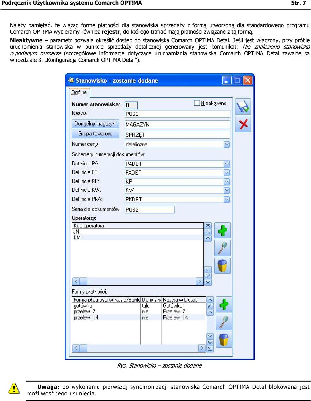View payment form details with magnifier
The image size is (311, 401).
tap(224, 322)
